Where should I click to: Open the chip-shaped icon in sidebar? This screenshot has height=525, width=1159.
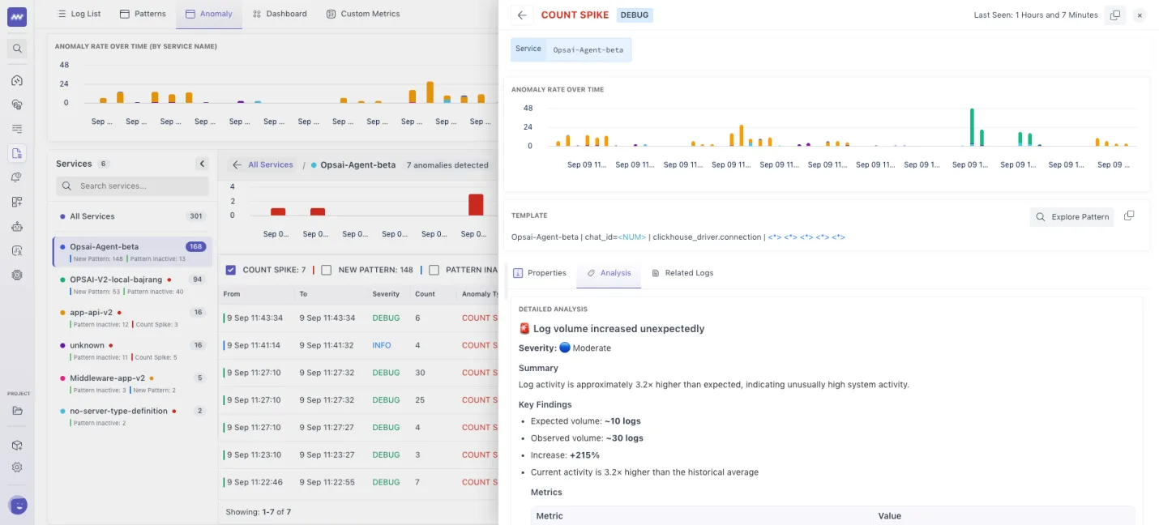point(17,275)
